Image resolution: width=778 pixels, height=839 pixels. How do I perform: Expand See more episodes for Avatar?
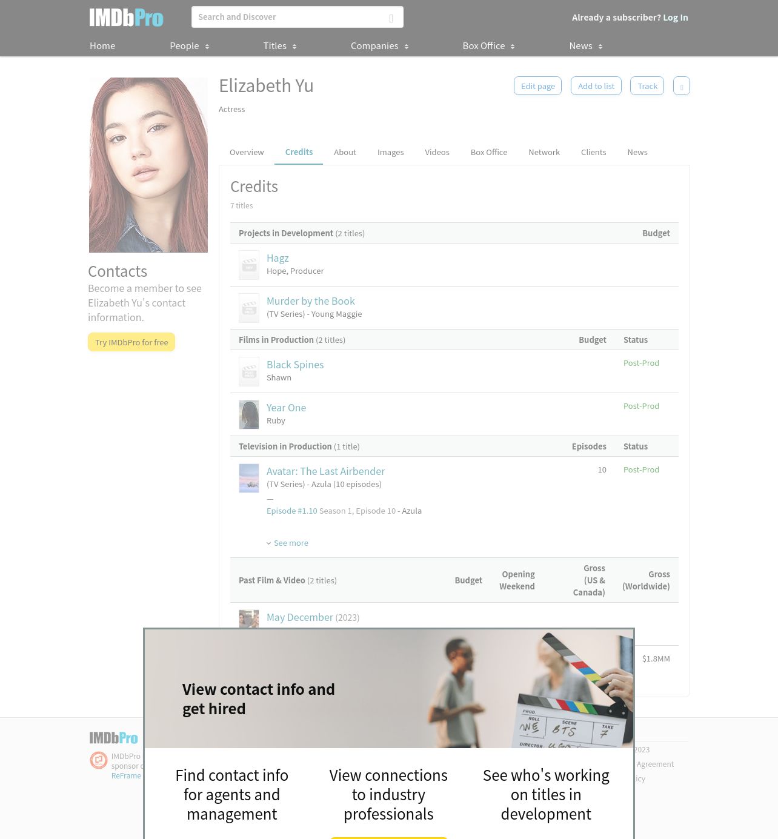pos(287,543)
